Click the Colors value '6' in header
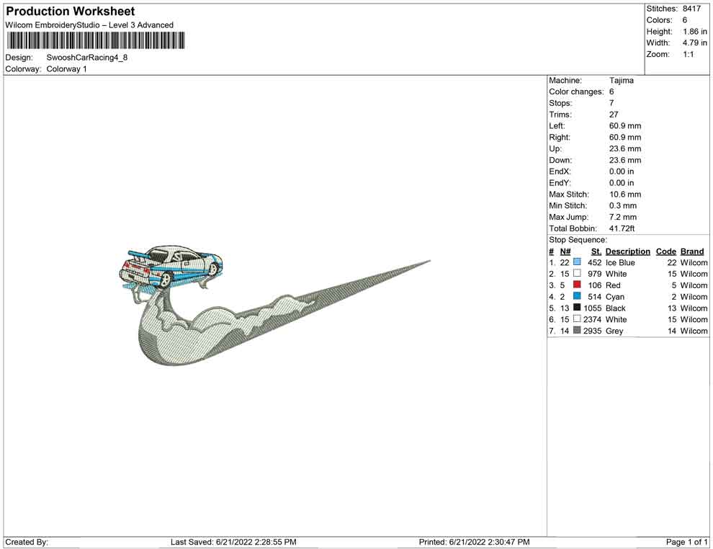 685,20
